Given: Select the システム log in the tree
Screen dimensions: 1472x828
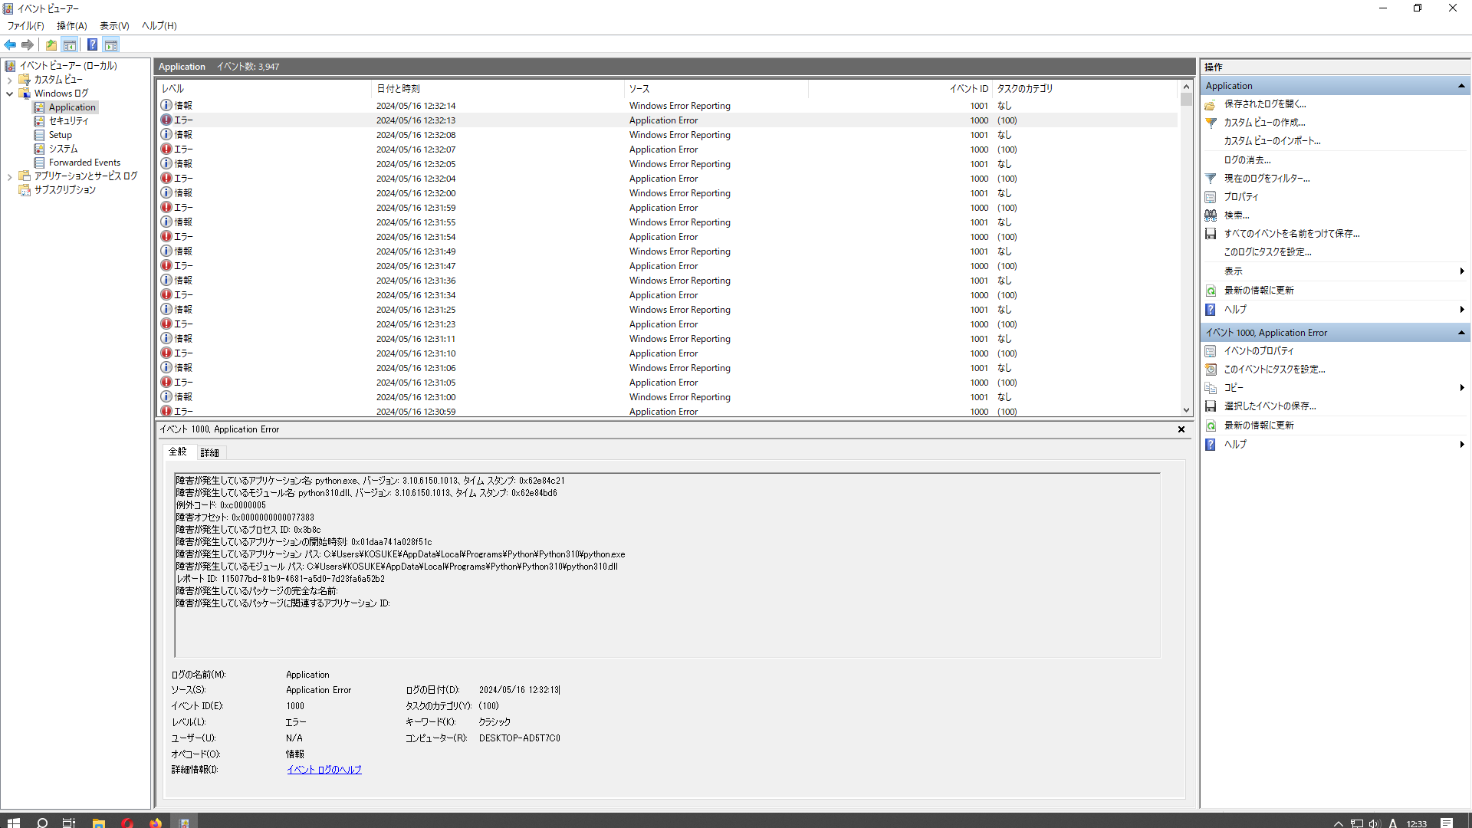Looking at the screenshot, I should click(63, 149).
